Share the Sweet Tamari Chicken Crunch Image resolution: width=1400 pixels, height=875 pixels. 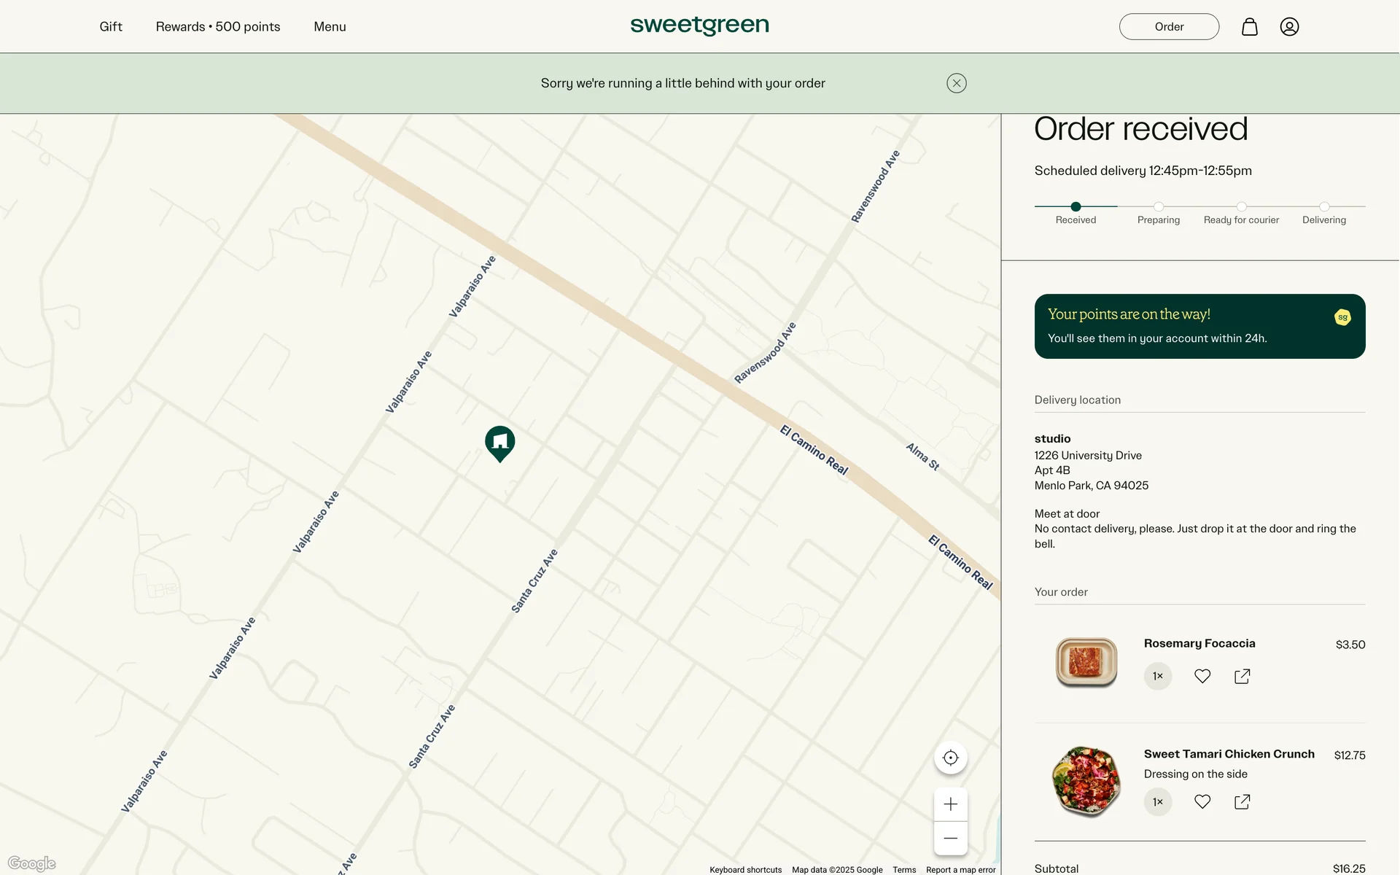click(1242, 801)
